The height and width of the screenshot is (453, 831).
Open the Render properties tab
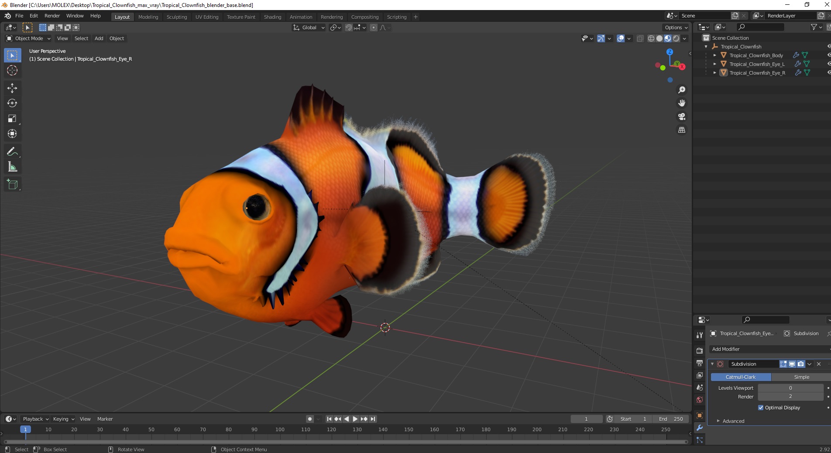[700, 350]
